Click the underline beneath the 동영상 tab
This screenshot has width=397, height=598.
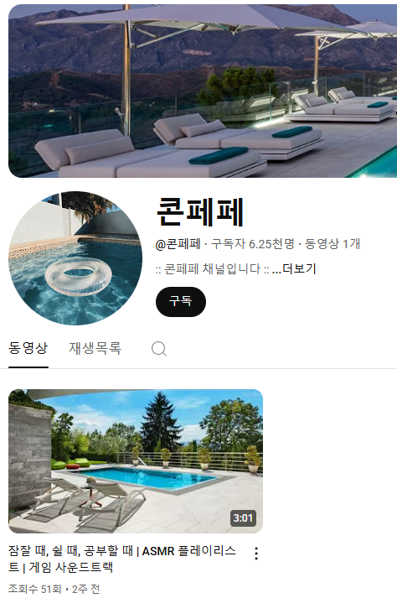(x=28, y=367)
